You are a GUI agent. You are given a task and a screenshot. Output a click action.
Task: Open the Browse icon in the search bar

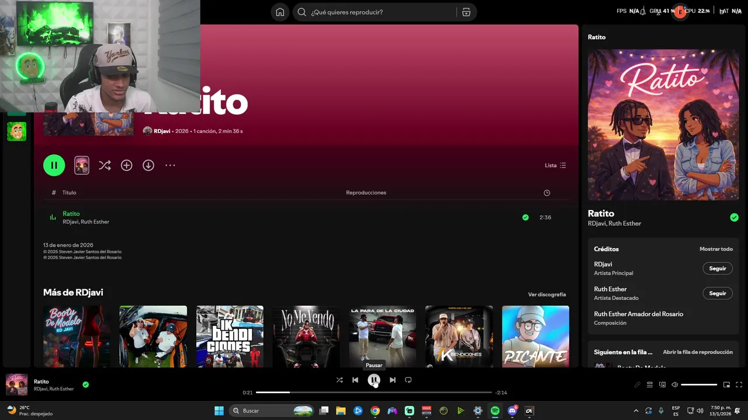tap(466, 12)
